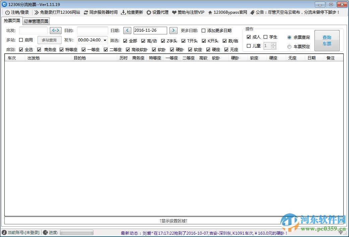This screenshot has width=349, height=237.
Task: Enable the 学生 passenger checkbox
Action: [x=265, y=37]
